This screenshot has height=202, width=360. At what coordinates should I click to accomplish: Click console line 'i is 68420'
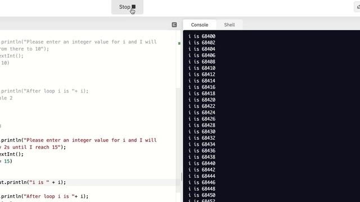click(202, 100)
